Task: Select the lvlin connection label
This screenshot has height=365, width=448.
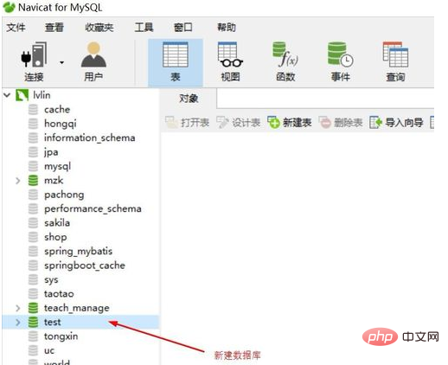Action: coord(42,95)
